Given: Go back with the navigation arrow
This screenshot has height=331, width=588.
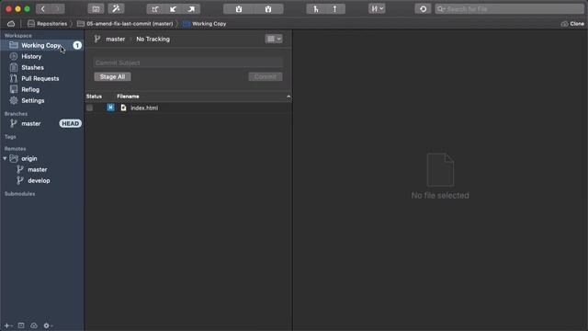Looking at the screenshot, I should pyautogui.click(x=43, y=8).
